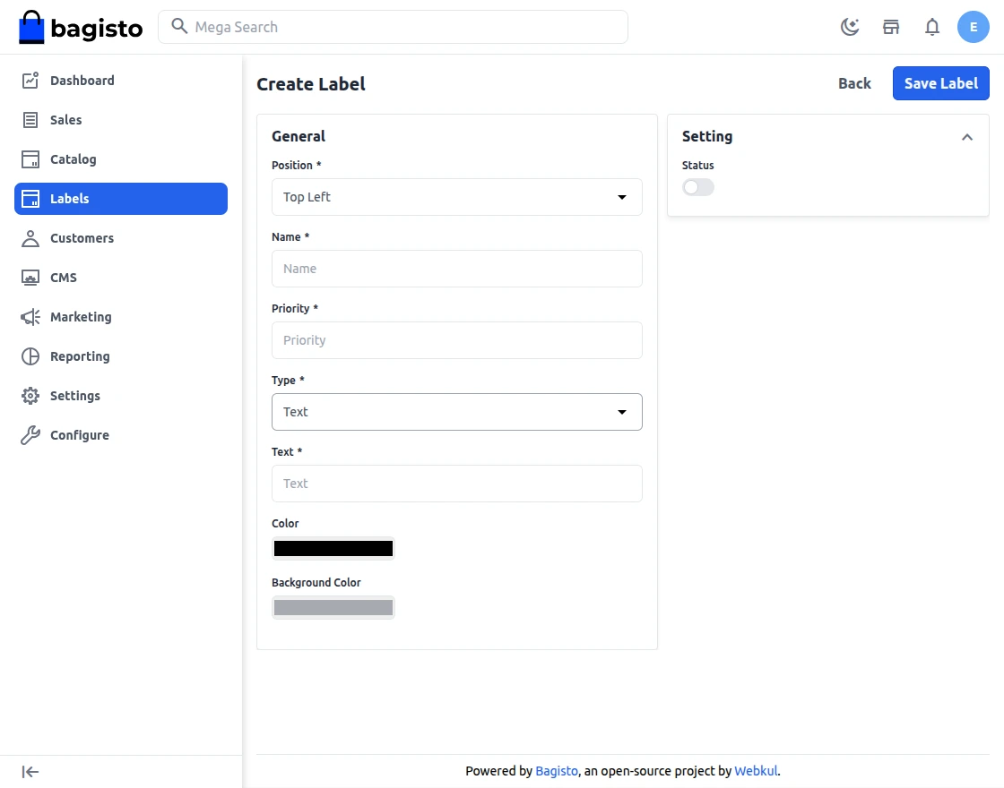Toggle dark mode moon icon

tap(850, 27)
